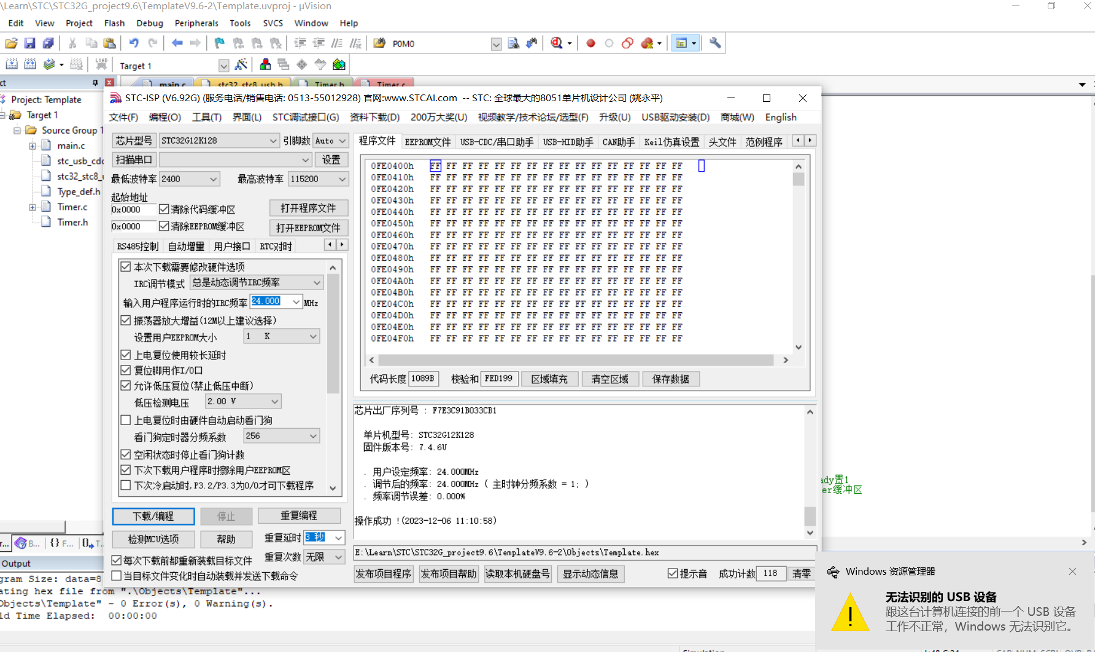
Task: Click the Disable all breakpoints icon
Action: coord(627,43)
